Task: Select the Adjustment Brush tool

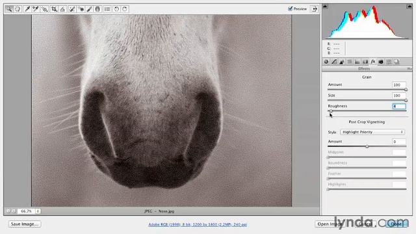Action: coord(90,9)
